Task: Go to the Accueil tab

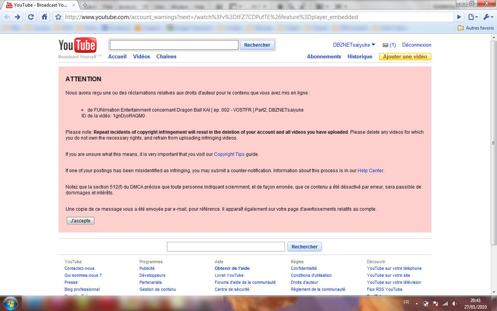Action: [x=117, y=56]
